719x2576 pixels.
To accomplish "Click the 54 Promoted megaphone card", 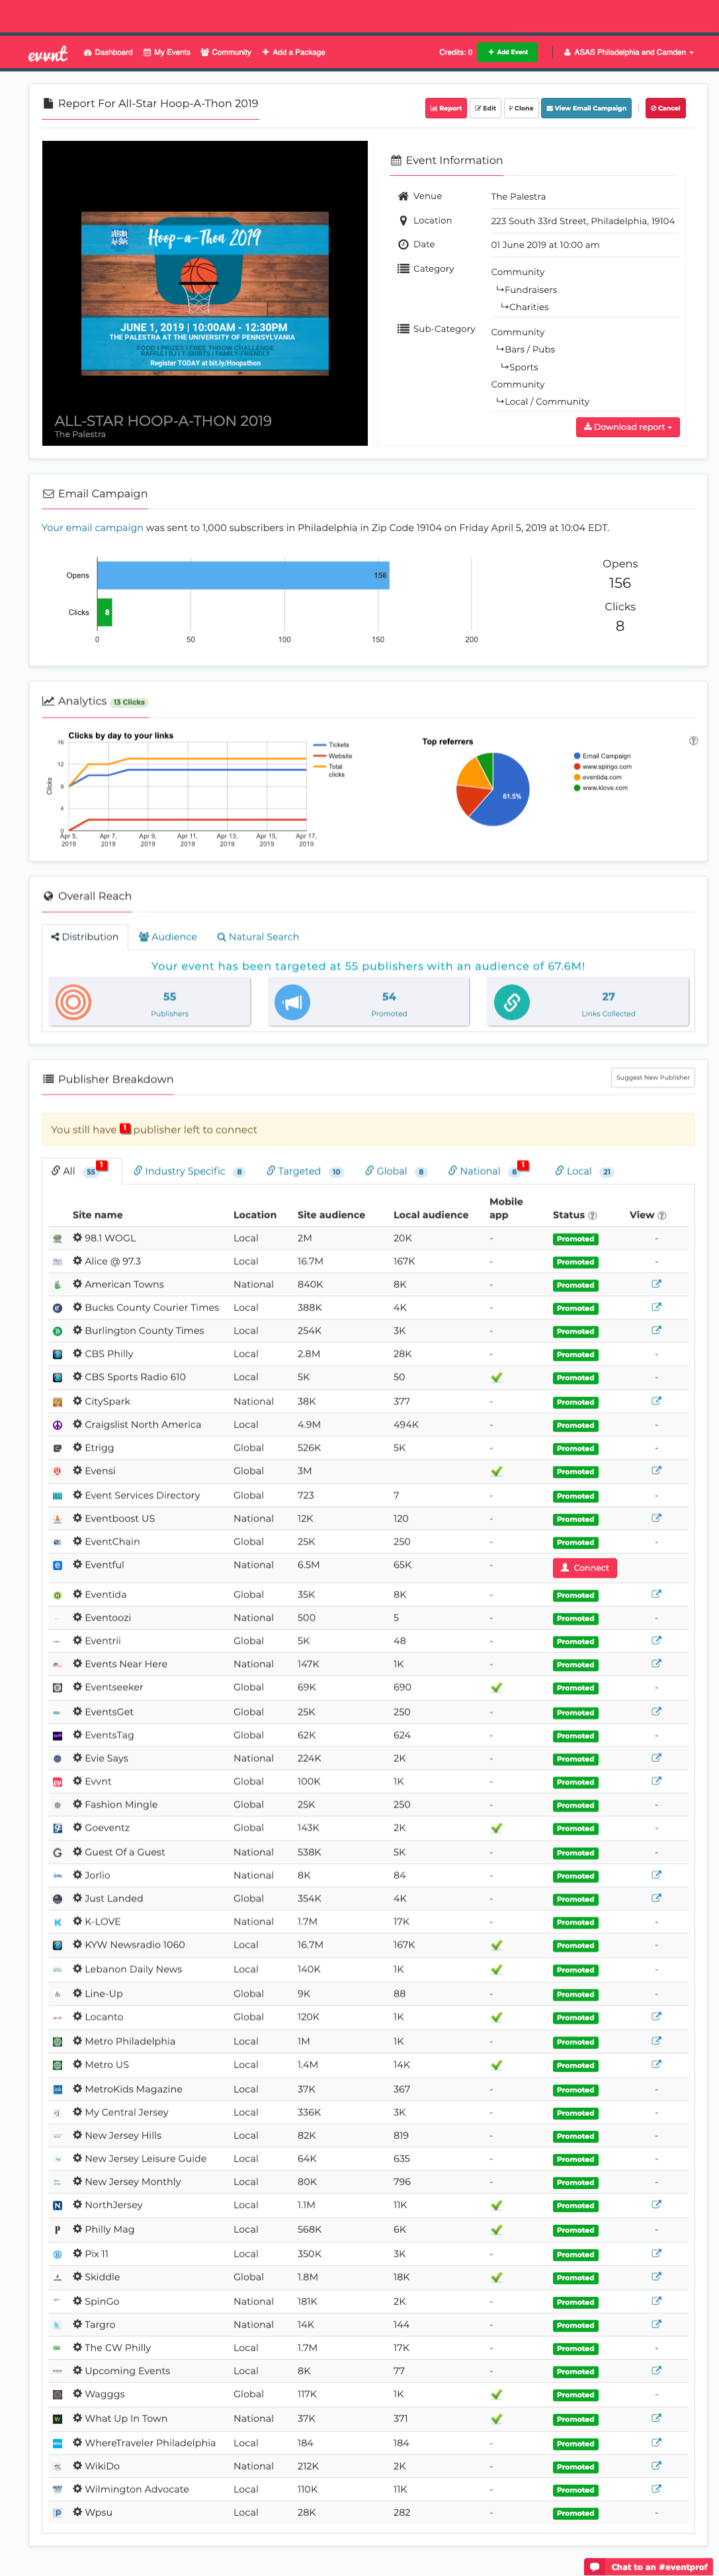I will coord(368,1002).
